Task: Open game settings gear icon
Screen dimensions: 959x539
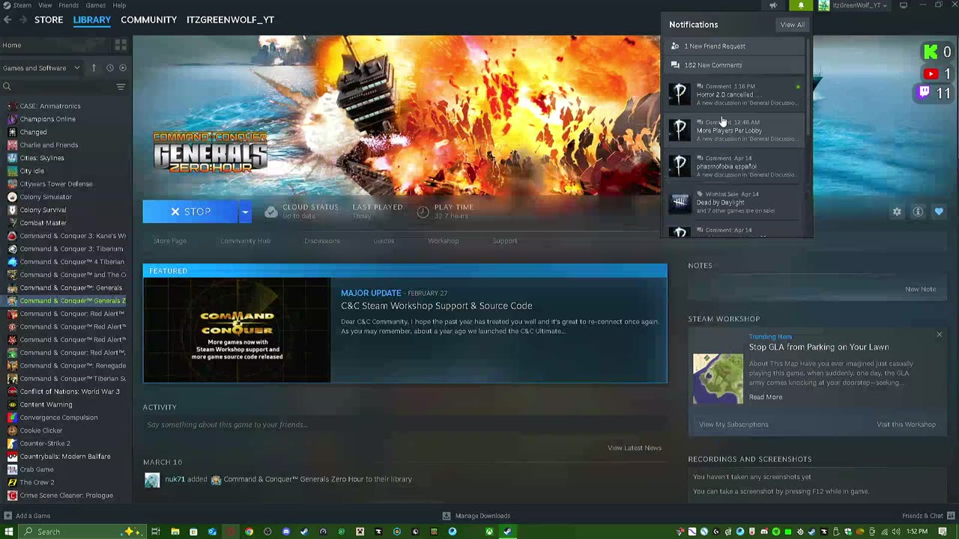Action: pos(897,212)
